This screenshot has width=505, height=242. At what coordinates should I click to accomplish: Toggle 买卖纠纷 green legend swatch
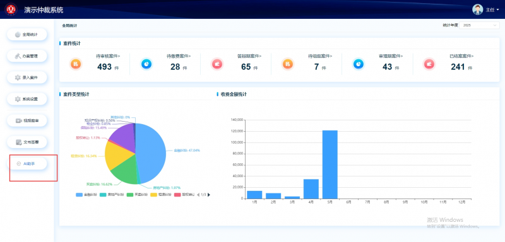[130, 195]
